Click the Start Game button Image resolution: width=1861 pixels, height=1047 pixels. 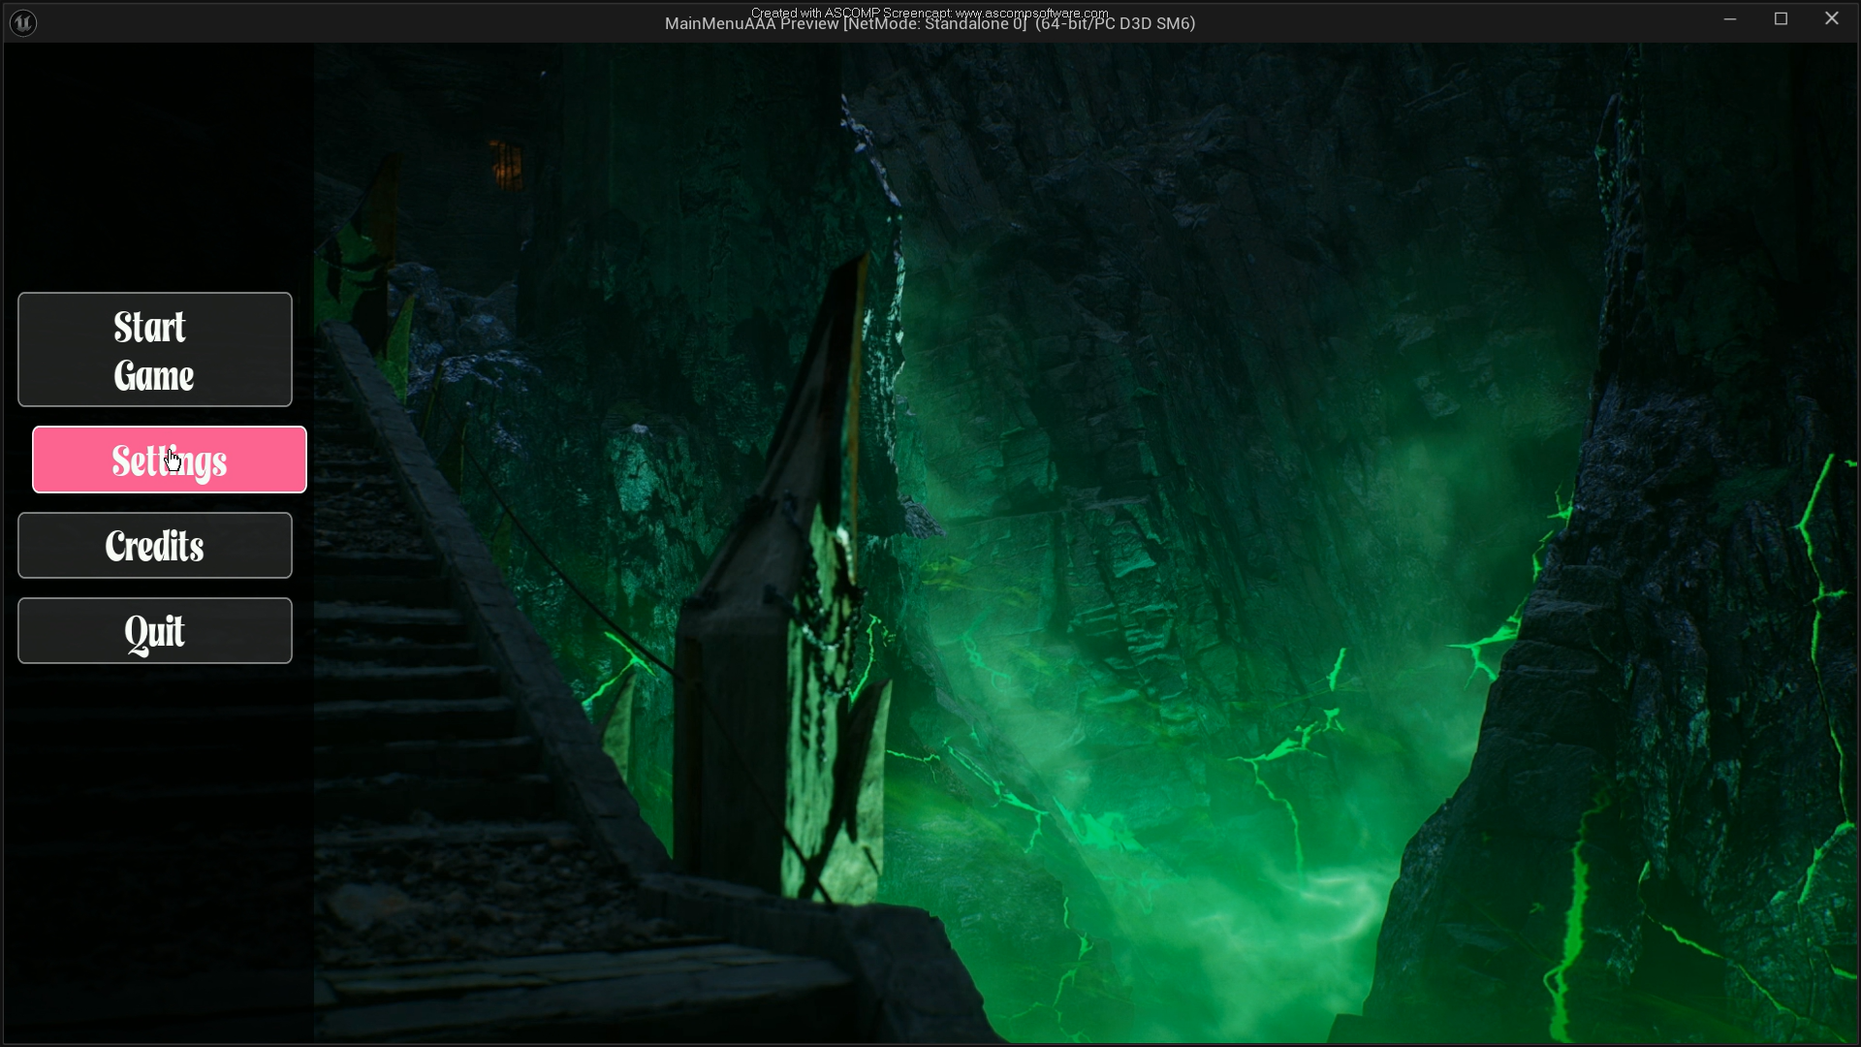tap(155, 349)
